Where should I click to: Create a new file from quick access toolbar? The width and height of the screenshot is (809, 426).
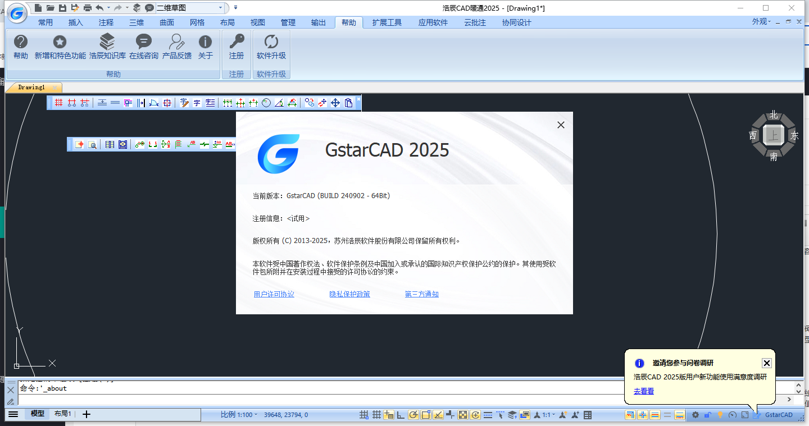pos(38,8)
